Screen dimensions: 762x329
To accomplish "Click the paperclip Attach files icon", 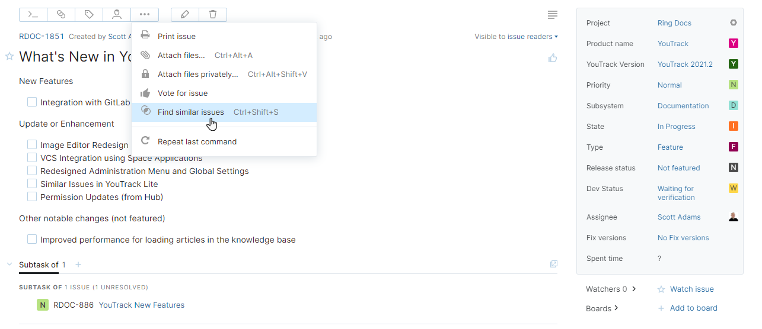I will click(145, 55).
